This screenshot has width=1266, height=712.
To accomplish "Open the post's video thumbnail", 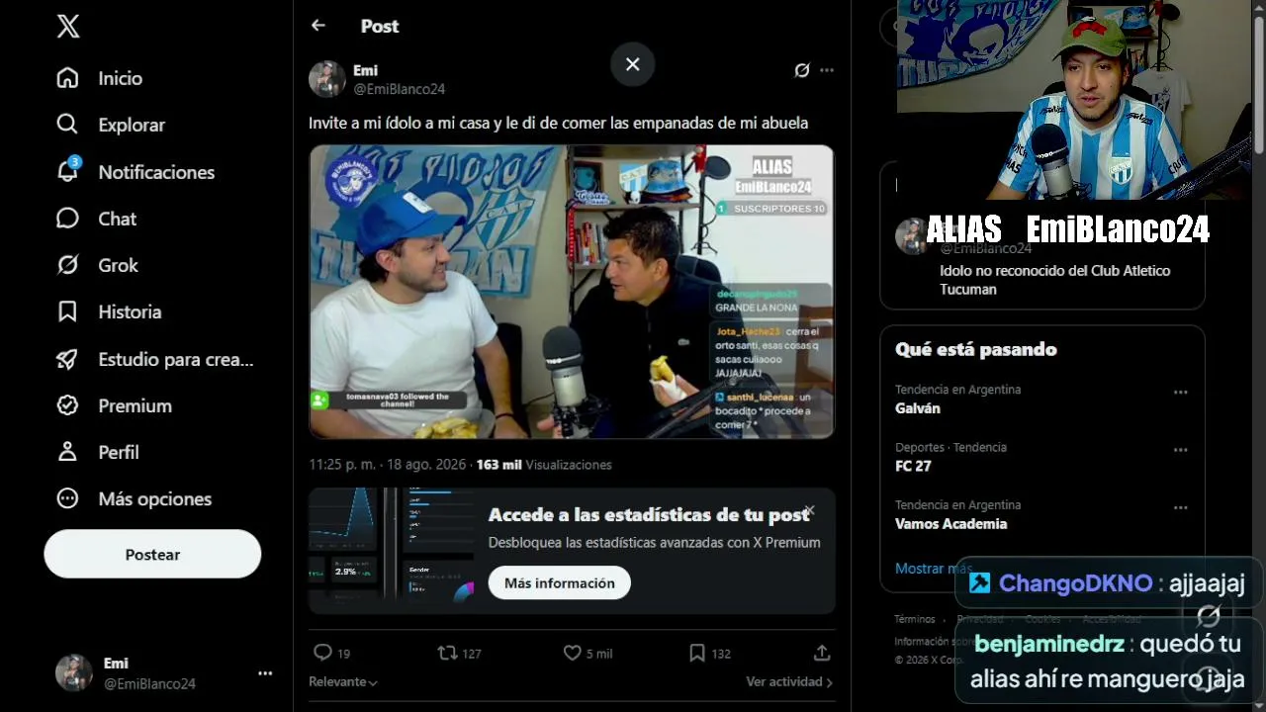I will (572, 292).
